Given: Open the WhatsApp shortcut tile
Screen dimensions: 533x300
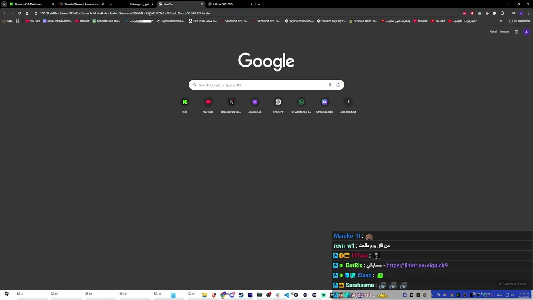Looking at the screenshot, I should pyautogui.click(x=301, y=105).
